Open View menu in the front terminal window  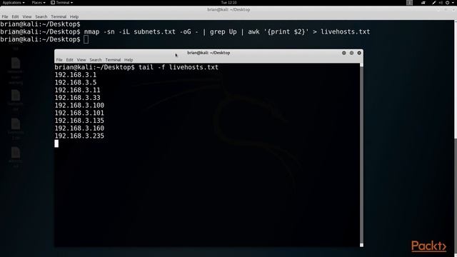click(81, 60)
